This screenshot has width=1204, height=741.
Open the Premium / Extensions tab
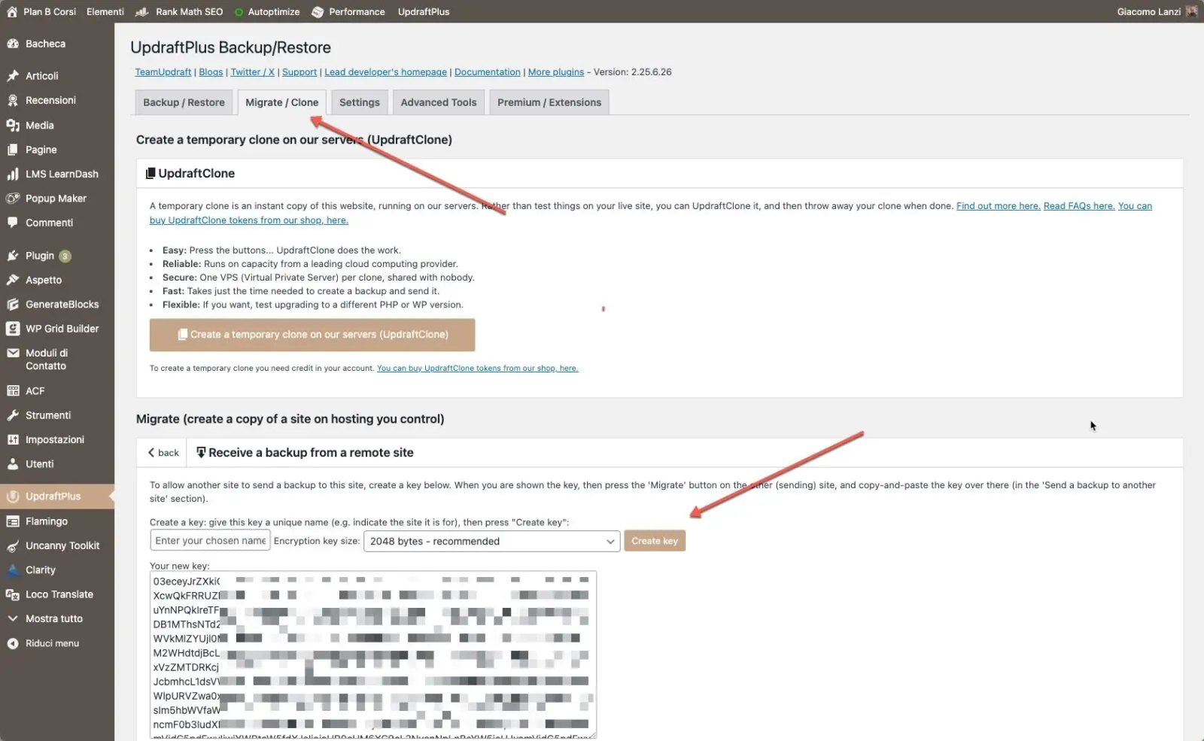point(549,102)
